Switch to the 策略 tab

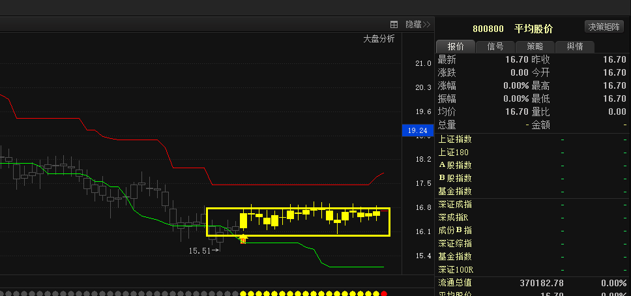[x=535, y=47]
